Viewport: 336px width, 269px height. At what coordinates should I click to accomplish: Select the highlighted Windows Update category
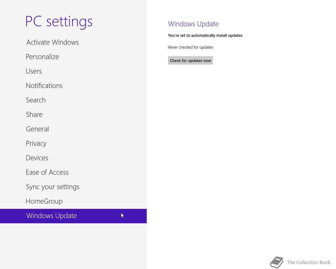coord(73,216)
